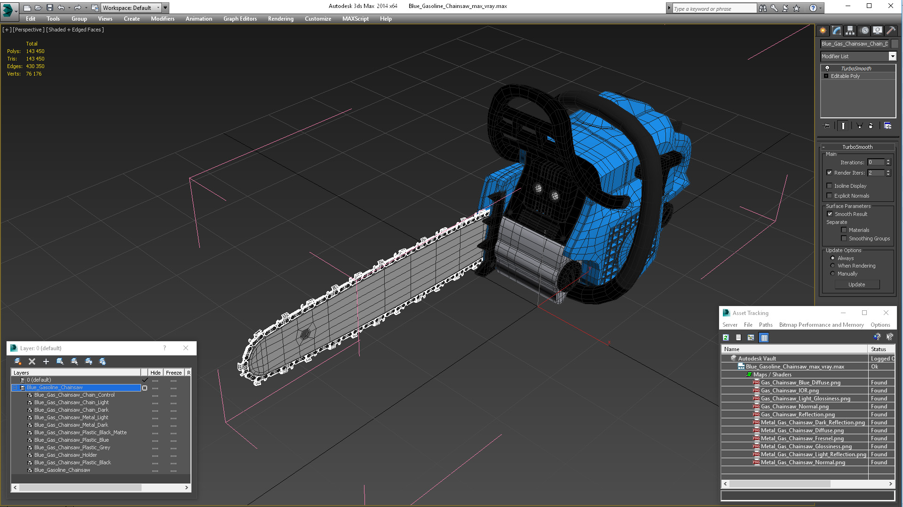The image size is (903, 507).
Task: Open the Modifiers menu
Action: tap(162, 19)
